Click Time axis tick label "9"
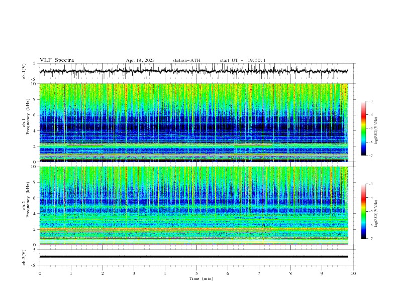The image size is (398, 307). (x=322, y=273)
